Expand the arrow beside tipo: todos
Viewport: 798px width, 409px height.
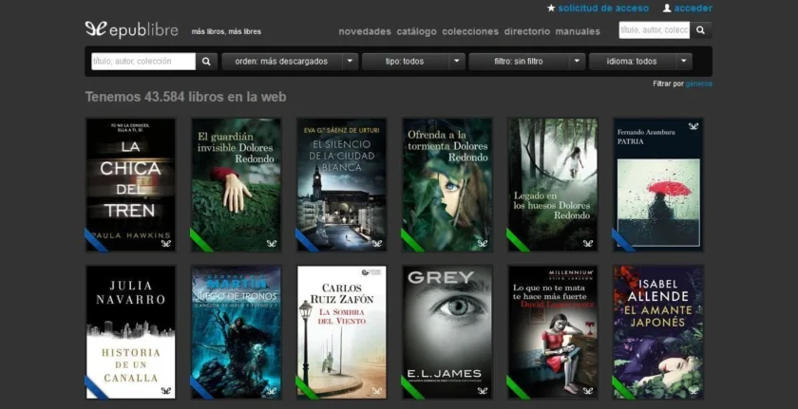[x=457, y=62]
